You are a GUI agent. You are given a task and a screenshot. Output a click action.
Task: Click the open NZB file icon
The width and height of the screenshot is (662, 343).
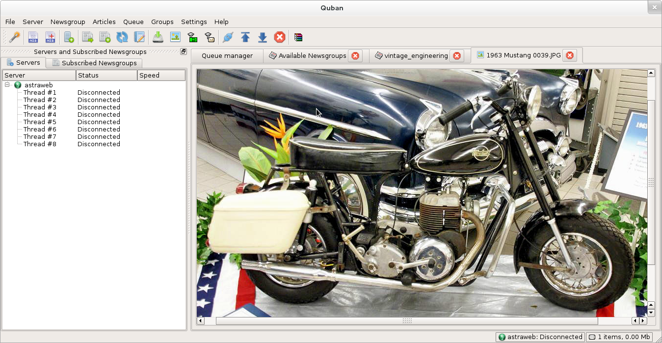pos(33,37)
